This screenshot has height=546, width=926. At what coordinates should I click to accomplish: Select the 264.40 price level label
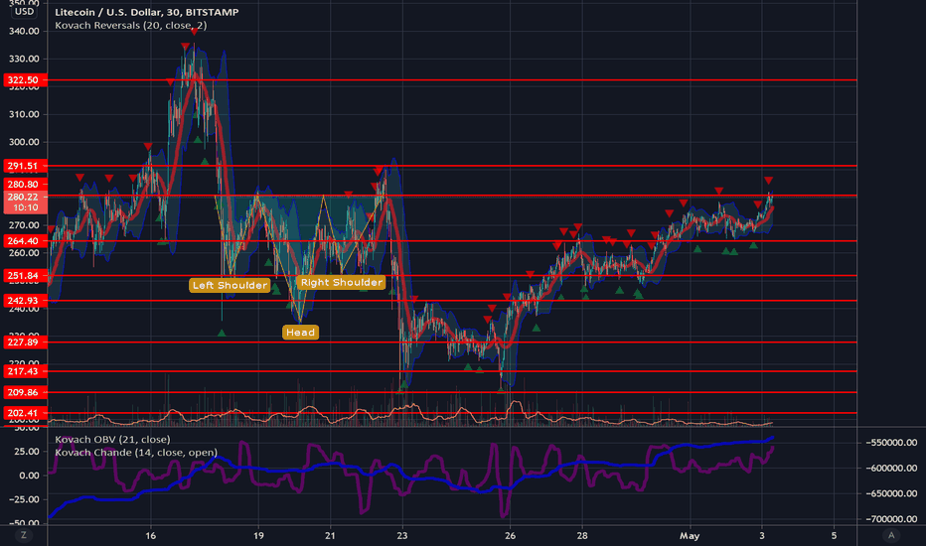pyautogui.click(x=24, y=241)
